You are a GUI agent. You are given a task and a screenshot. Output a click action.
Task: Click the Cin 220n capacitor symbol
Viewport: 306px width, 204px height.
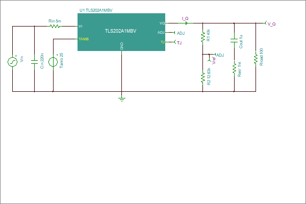pyautogui.click(x=34, y=62)
